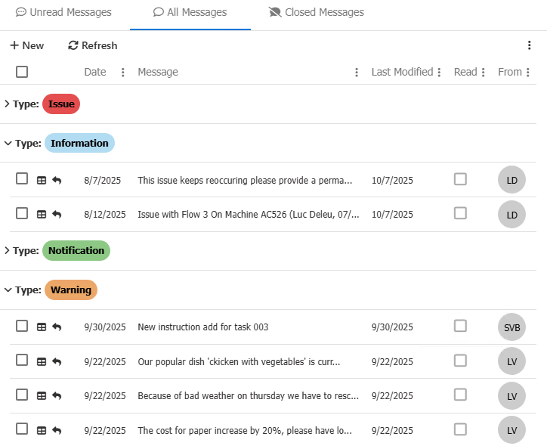Open Message column options menu

point(357,73)
